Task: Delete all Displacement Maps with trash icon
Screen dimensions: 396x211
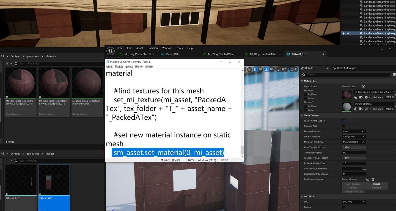Action: (373, 179)
